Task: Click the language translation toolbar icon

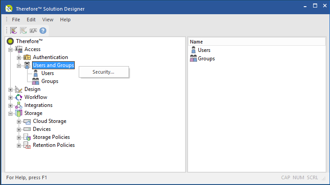Action: (33, 31)
